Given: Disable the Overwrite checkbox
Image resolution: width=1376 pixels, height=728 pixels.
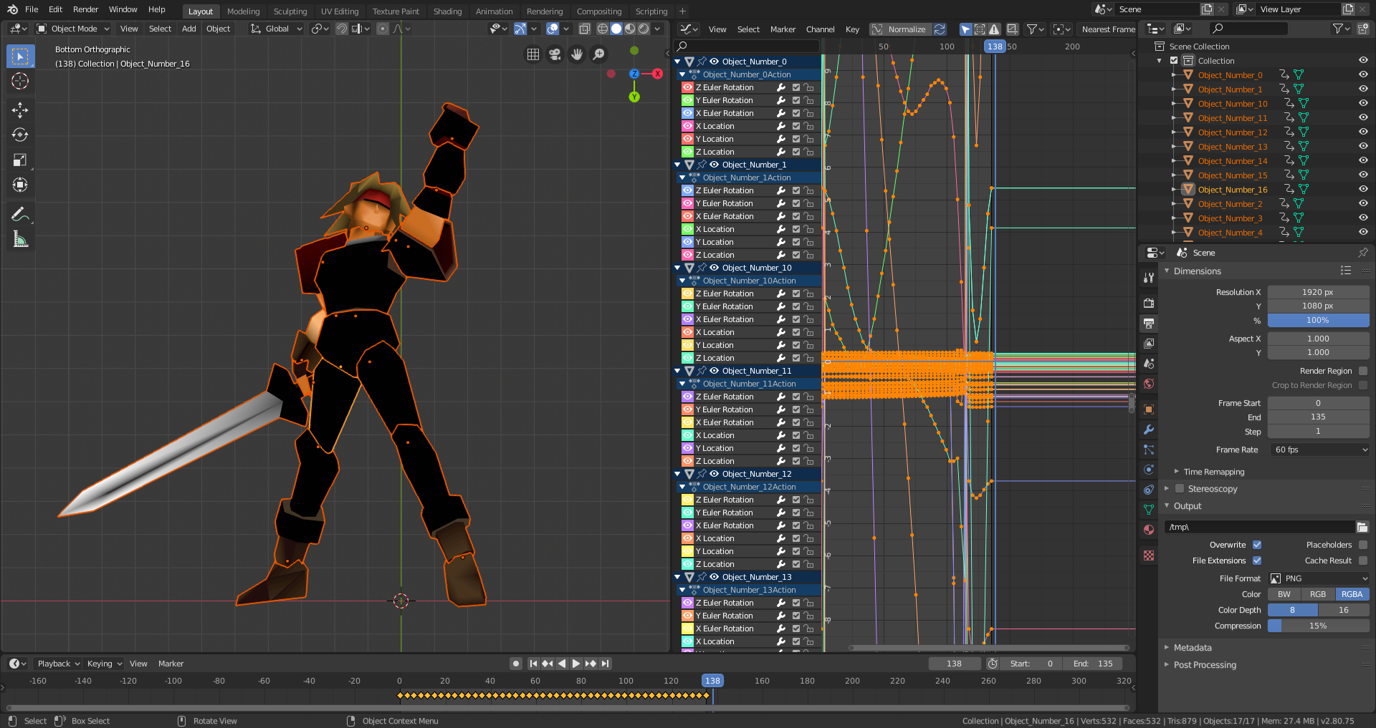Looking at the screenshot, I should (x=1257, y=545).
